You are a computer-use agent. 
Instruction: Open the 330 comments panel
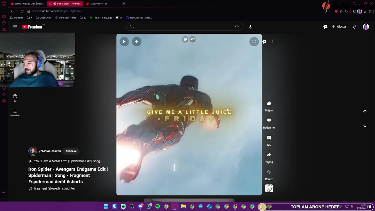tap(269, 138)
